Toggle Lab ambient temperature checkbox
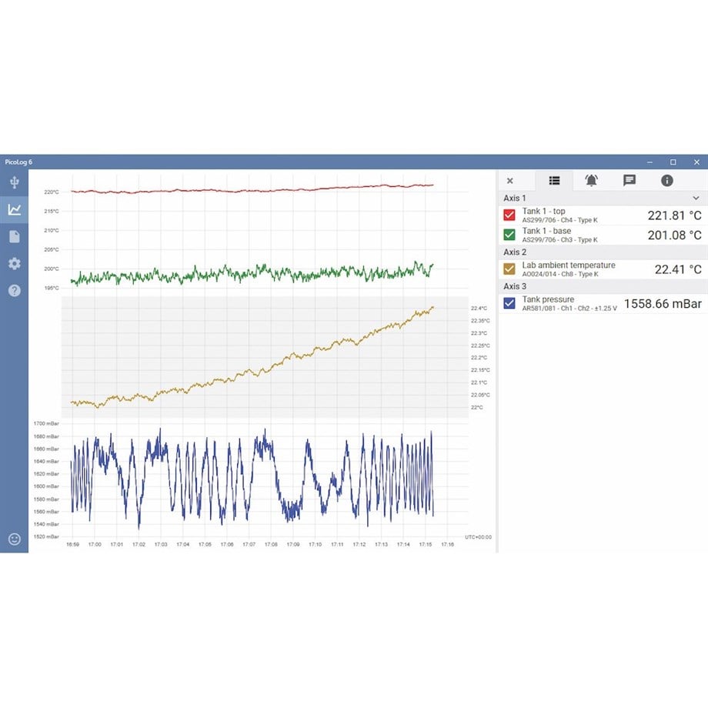The image size is (708, 708). tap(509, 269)
